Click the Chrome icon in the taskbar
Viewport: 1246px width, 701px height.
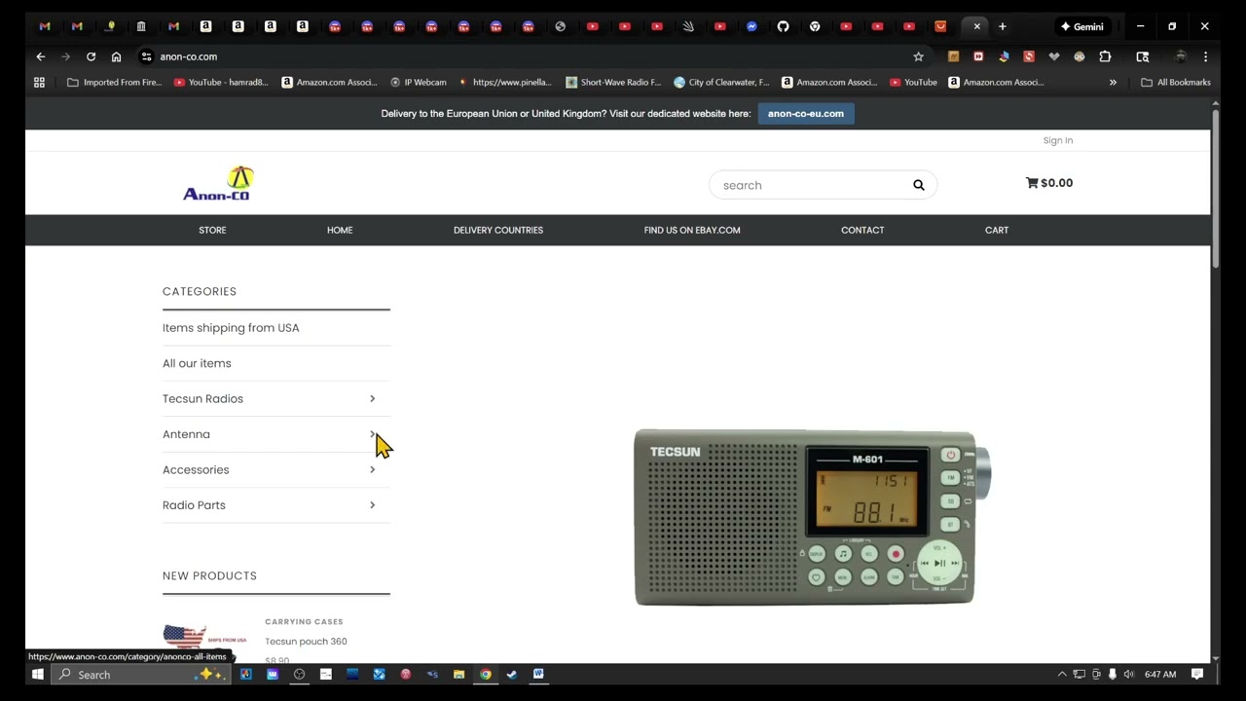[x=485, y=674]
